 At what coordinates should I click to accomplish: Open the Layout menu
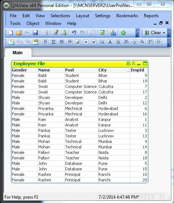pyautogui.click(x=83, y=16)
